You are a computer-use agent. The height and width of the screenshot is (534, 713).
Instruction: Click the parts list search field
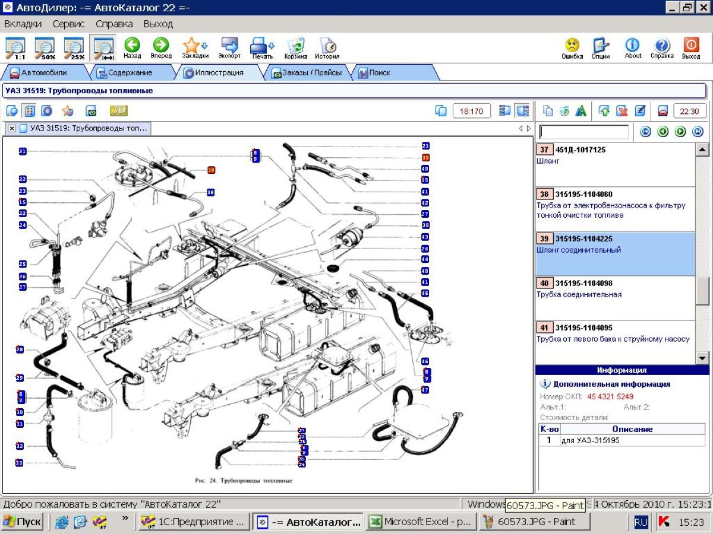(x=583, y=132)
